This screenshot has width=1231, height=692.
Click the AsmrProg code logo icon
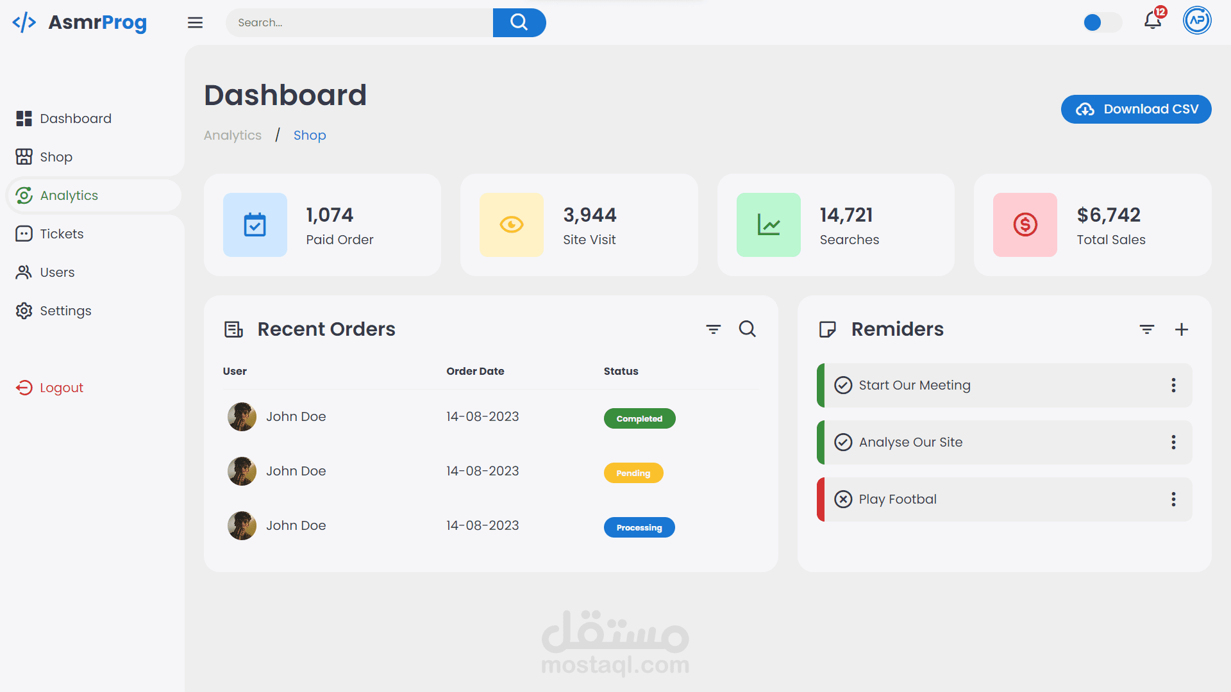[x=24, y=22]
